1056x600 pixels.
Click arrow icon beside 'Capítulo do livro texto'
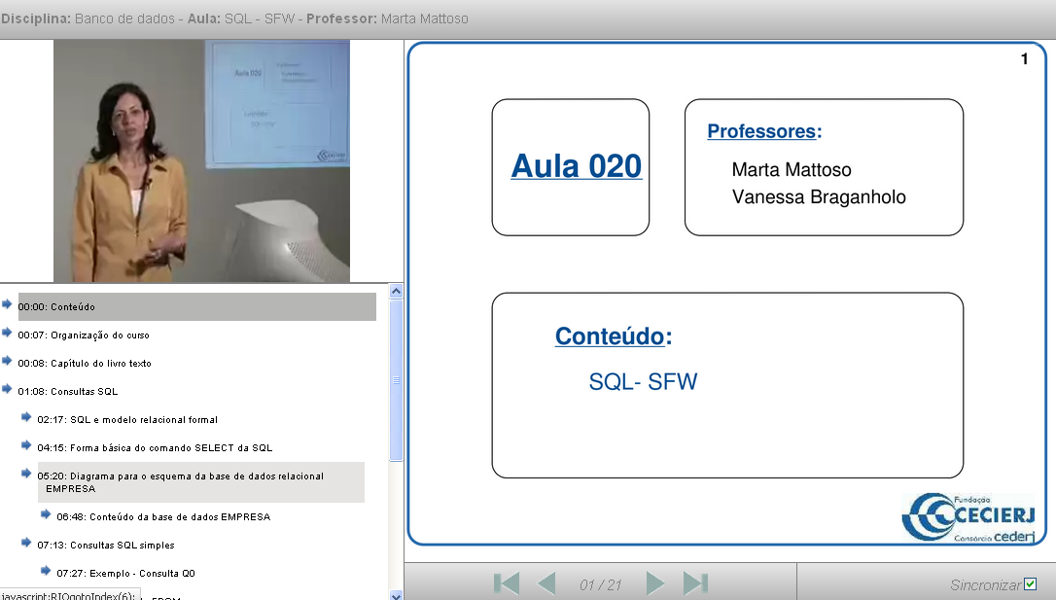point(7,361)
